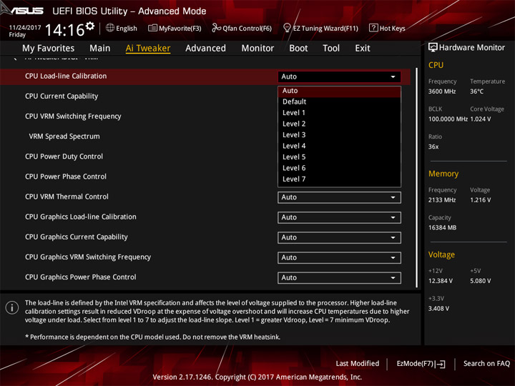Image resolution: width=515 pixels, height=386 pixels.
Task: Click the Core Voltage 1.024 V value
Action: (481, 119)
